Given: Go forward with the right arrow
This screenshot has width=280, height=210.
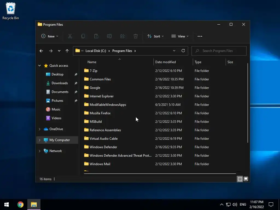Looking at the screenshot, I should [51, 51].
